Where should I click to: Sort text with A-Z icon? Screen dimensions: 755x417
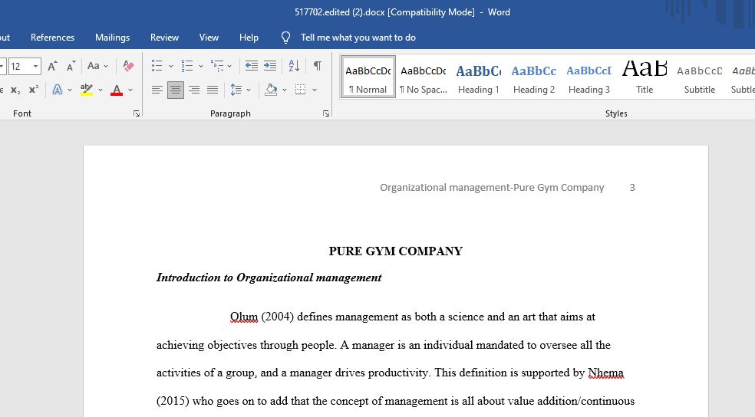[x=294, y=66]
